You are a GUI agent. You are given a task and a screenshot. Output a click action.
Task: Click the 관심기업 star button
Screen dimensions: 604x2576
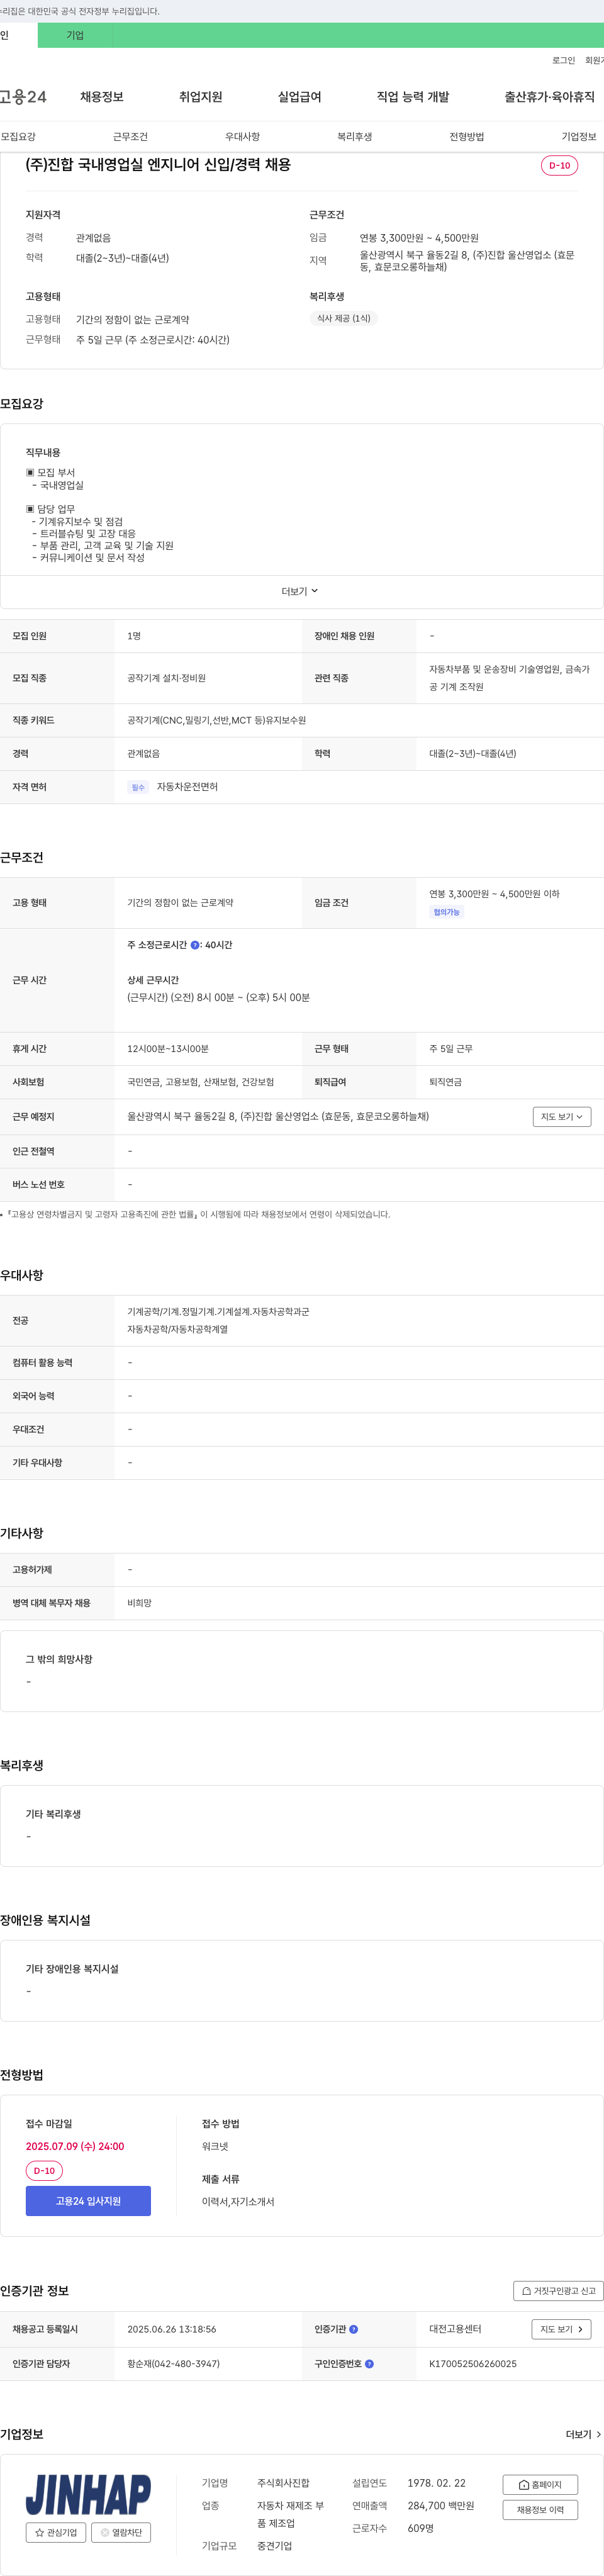point(56,2532)
